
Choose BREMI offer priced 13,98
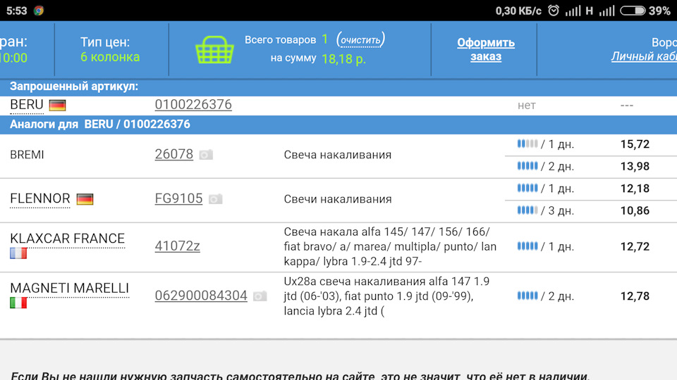pos(635,167)
